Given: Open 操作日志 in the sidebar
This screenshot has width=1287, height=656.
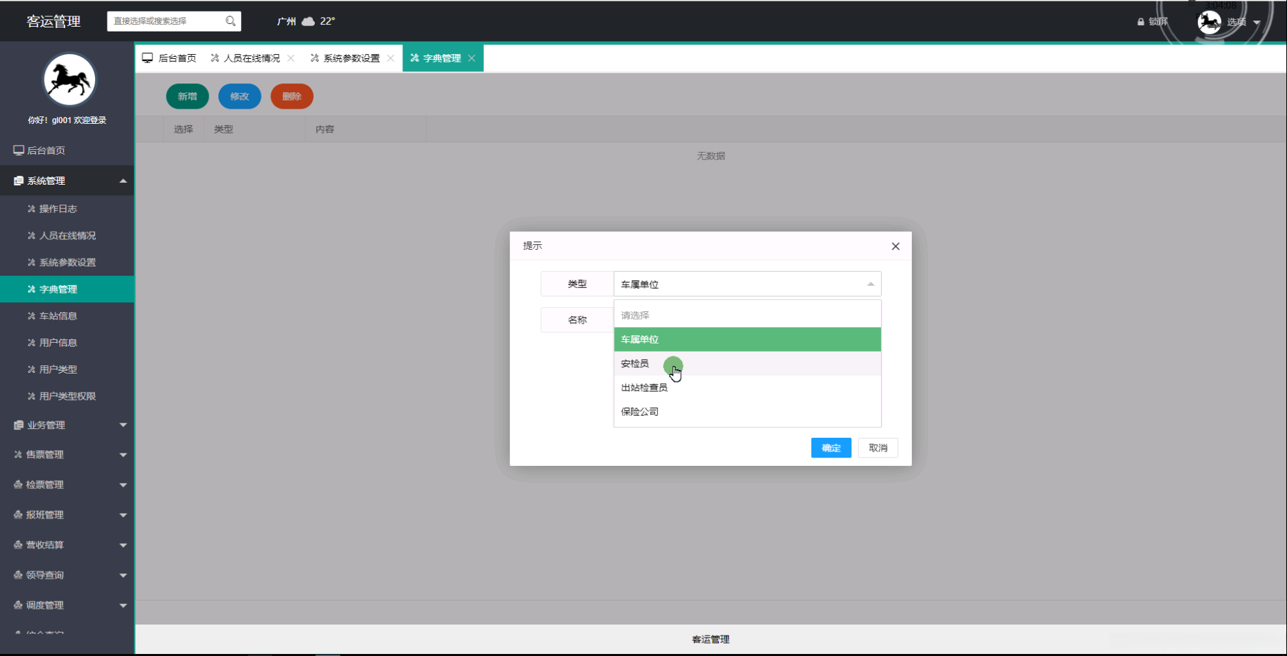Looking at the screenshot, I should click(x=67, y=209).
